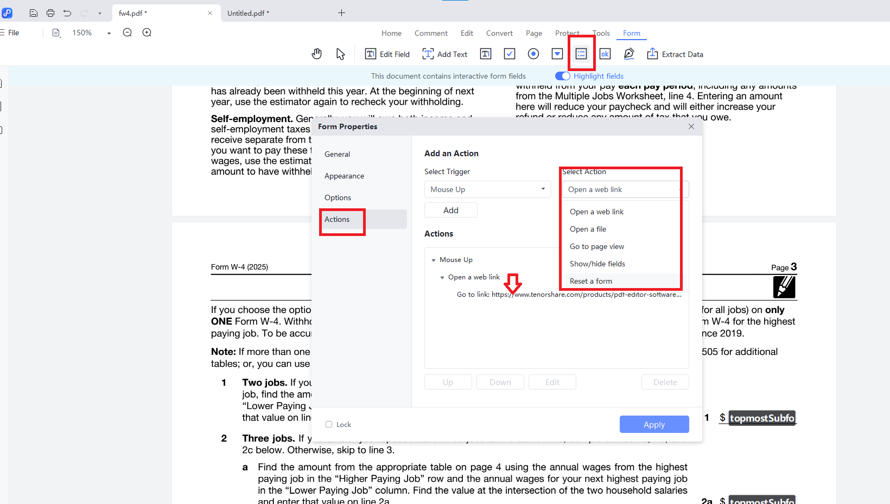
Task: Toggle the Highlight fields switch
Action: (x=563, y=76)
